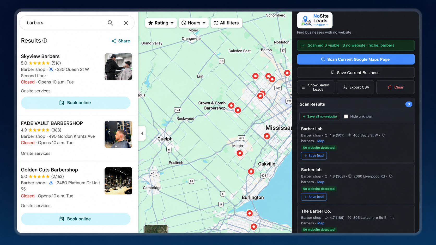Open FADE VAULT BARBERSHOP photo thumbnail
436x245 pixels.
pyautogui.click(x=118, y=134)
